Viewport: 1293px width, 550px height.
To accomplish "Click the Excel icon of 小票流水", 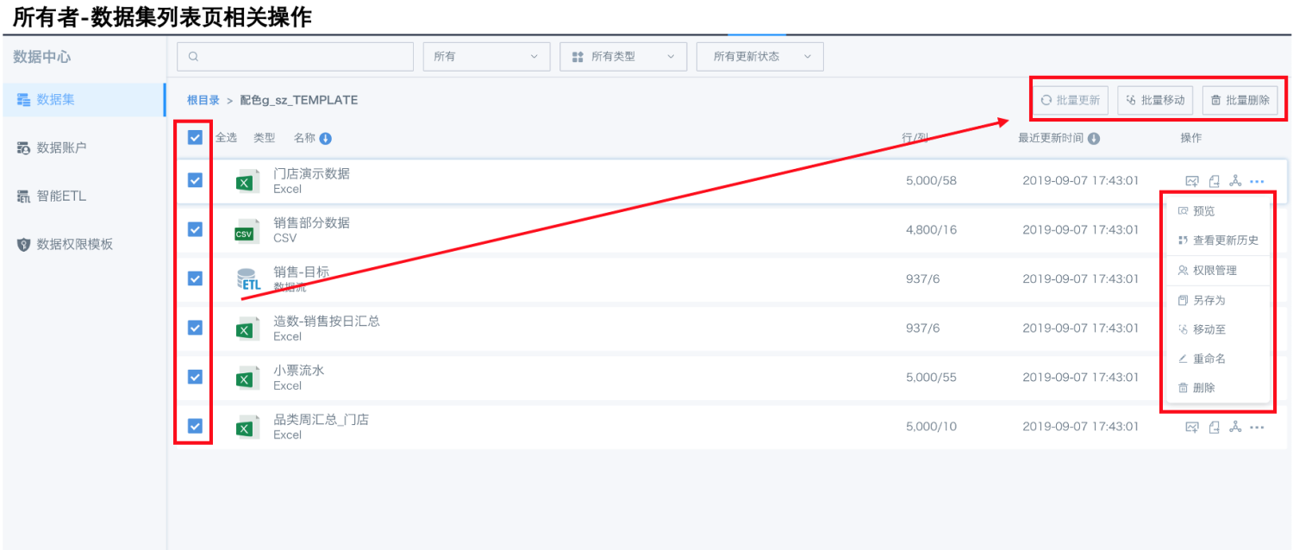I will pos(247,378).
